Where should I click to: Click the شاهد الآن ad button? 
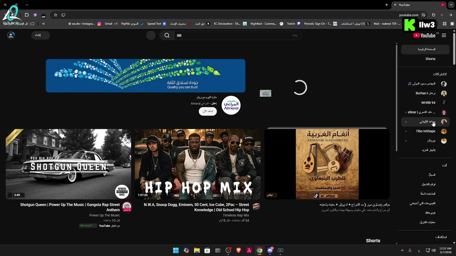(x=208, y=111)
